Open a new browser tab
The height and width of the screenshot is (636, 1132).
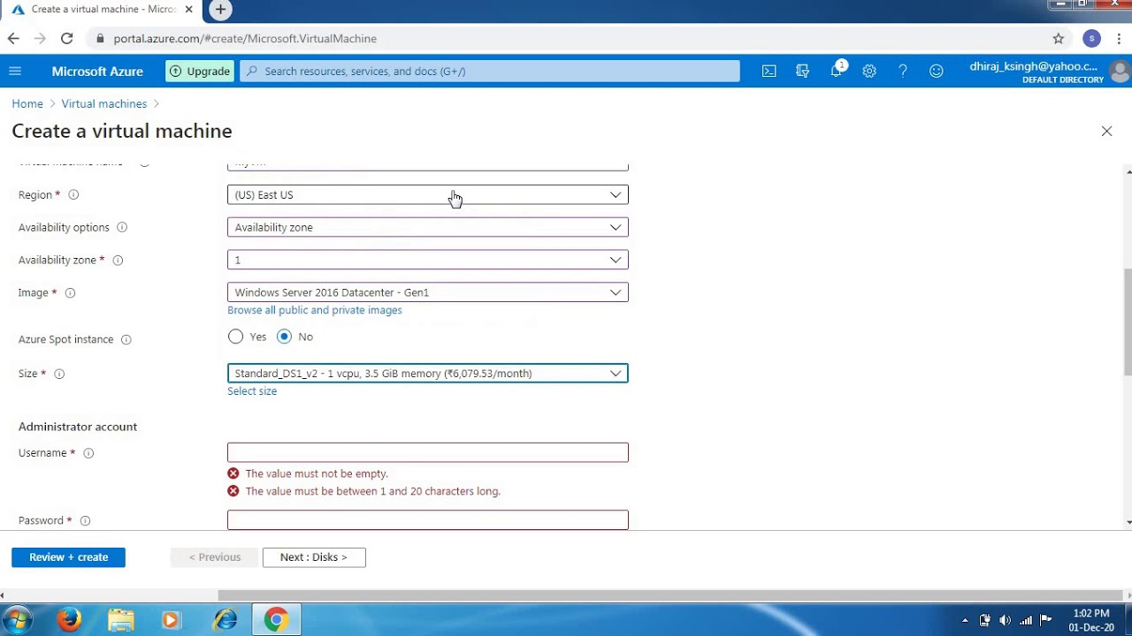pos(220,10)
